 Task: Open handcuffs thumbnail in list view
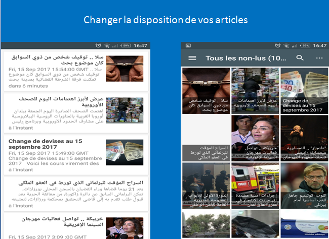(x=125, y=69)
